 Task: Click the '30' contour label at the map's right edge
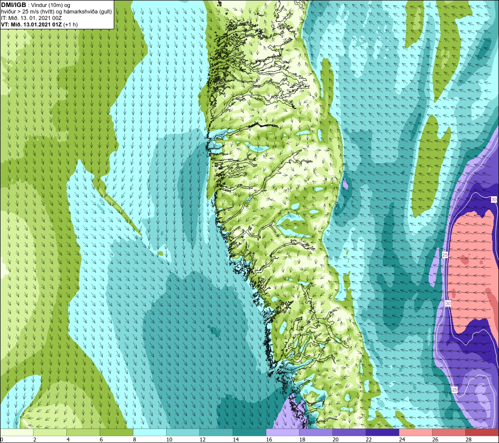click(x=494, y=200)
